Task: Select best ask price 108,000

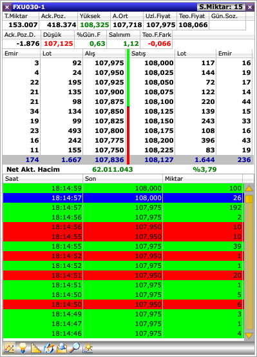Action: (x=159, y=63)
